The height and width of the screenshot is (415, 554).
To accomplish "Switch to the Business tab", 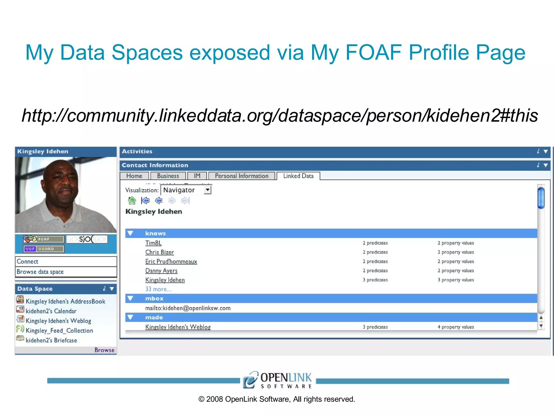I will 168,176.
